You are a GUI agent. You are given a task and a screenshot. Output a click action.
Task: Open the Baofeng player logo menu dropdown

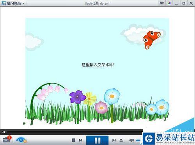pos(13,3)
